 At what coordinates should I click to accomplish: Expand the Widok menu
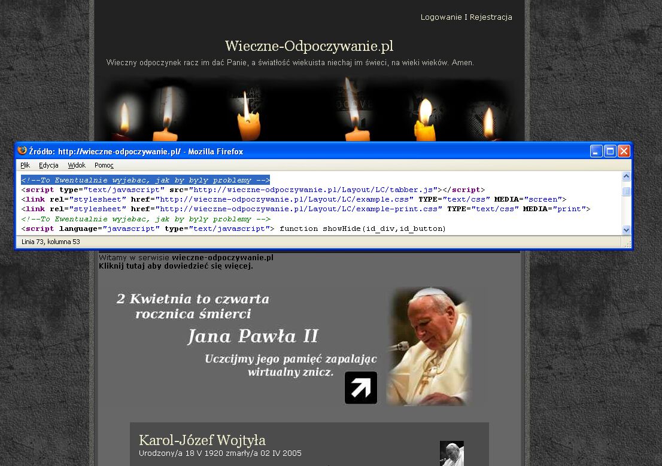pyautogui.click(x=77, y=165)
